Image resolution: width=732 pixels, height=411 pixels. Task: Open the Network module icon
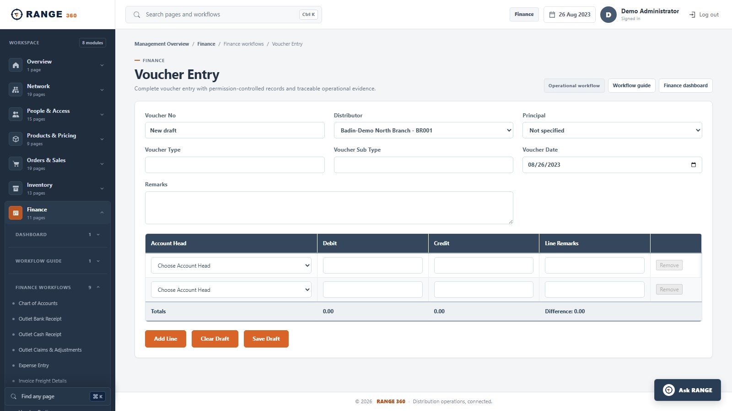(x=16, y=90)
